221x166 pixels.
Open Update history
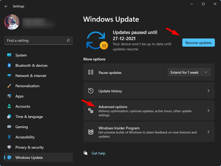click(x=149, y=91)
